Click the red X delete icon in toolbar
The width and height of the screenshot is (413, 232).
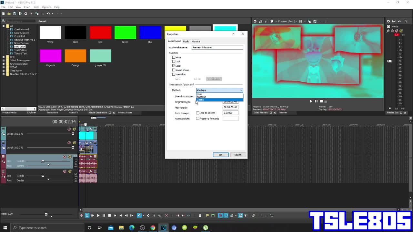pyautogui.click(x=166, y=216)
